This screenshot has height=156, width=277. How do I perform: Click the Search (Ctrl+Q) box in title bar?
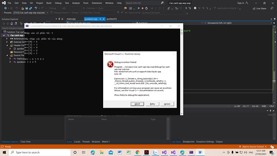pyautogui.click(x=145, y=3)
